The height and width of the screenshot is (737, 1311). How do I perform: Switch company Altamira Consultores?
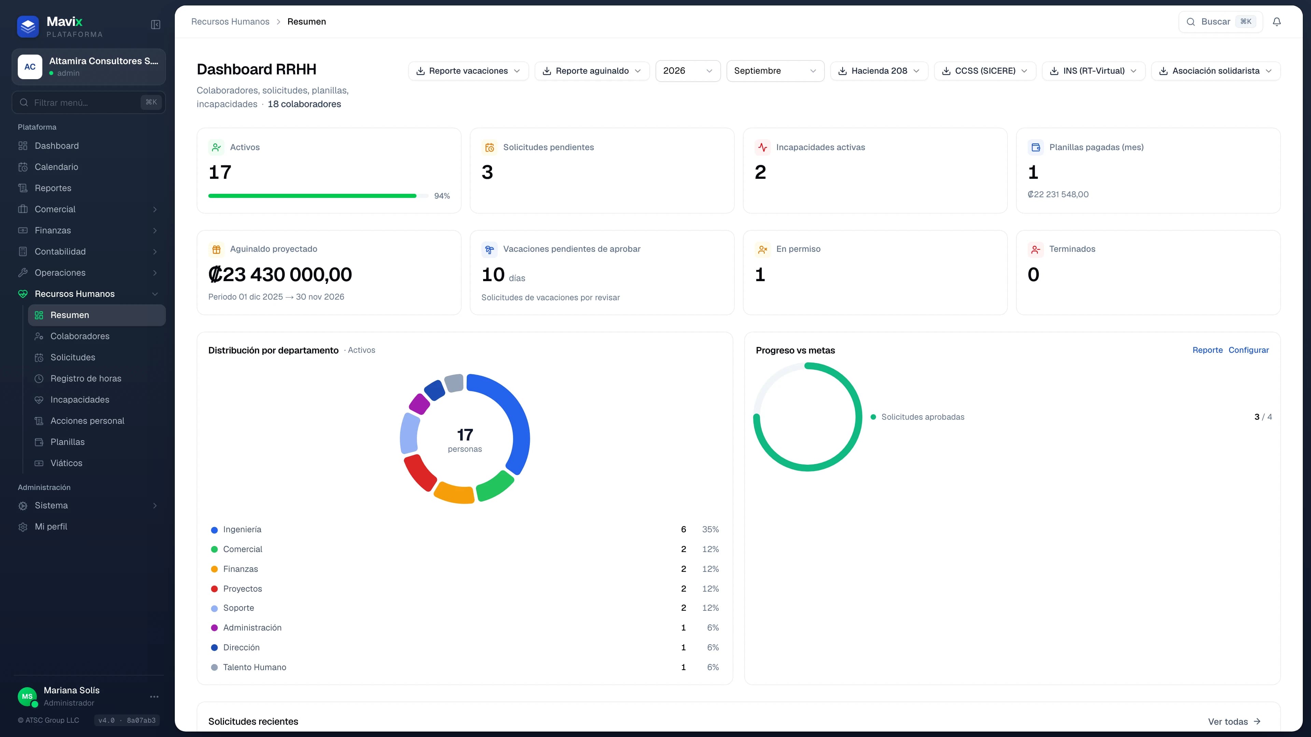88,67
